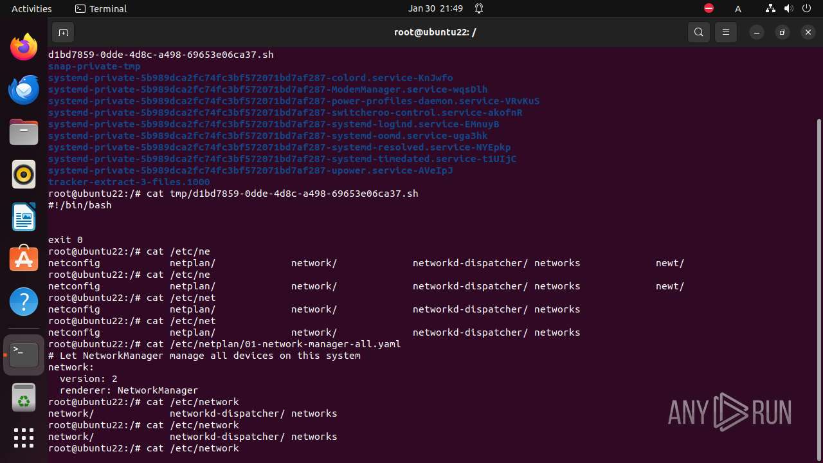
Task: Click the terminal vertical scrollbar
Action: tap(818, 289)
